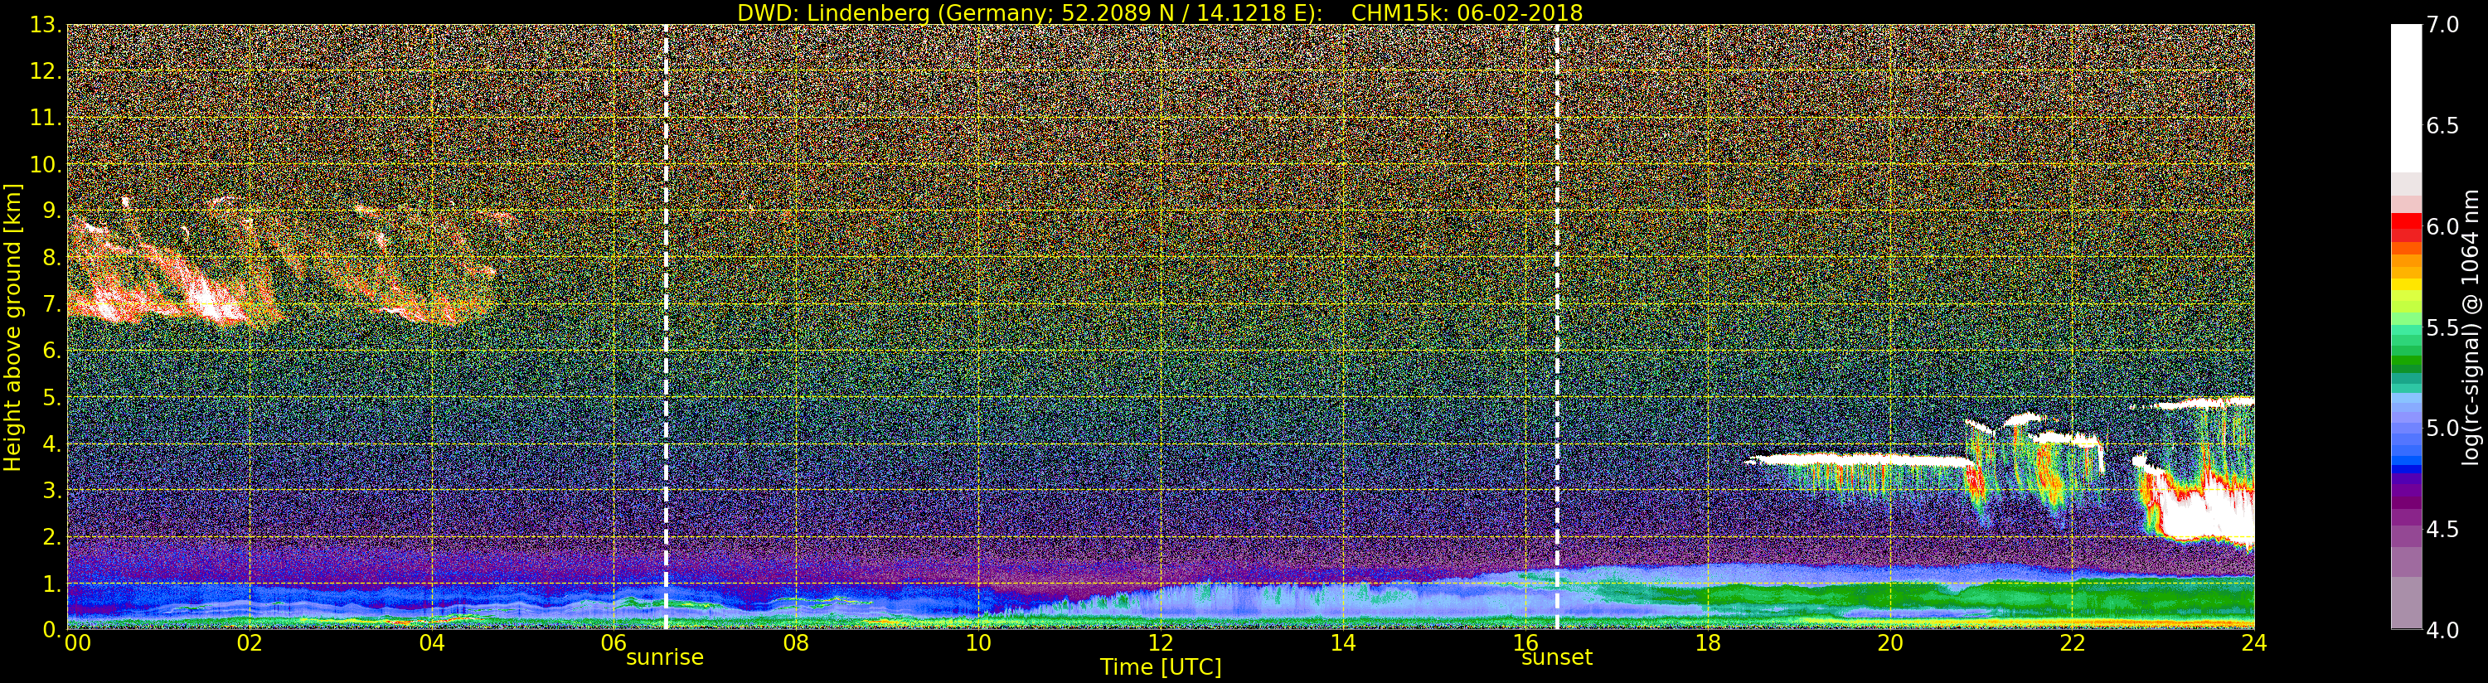This screenshot has height=683, width=2488.
Task: Click the height axis tick label 3
Action: point(51,491)
